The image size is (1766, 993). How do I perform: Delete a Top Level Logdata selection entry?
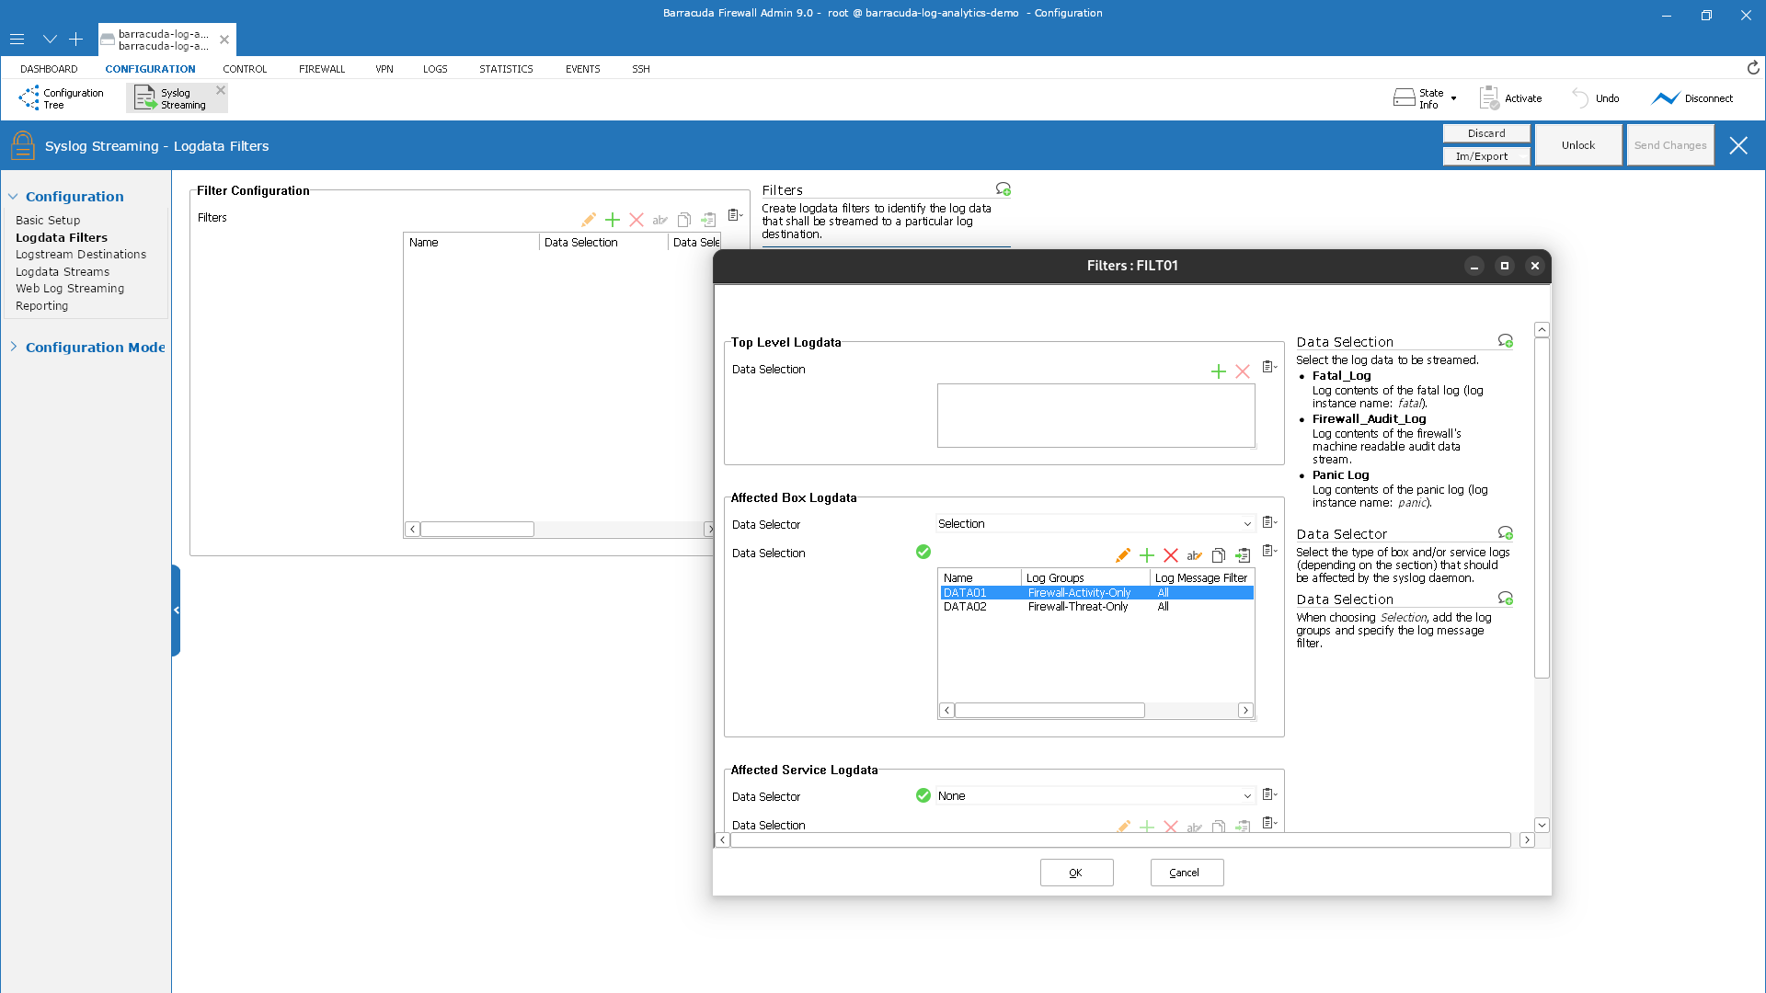[x=1243, y=371]
